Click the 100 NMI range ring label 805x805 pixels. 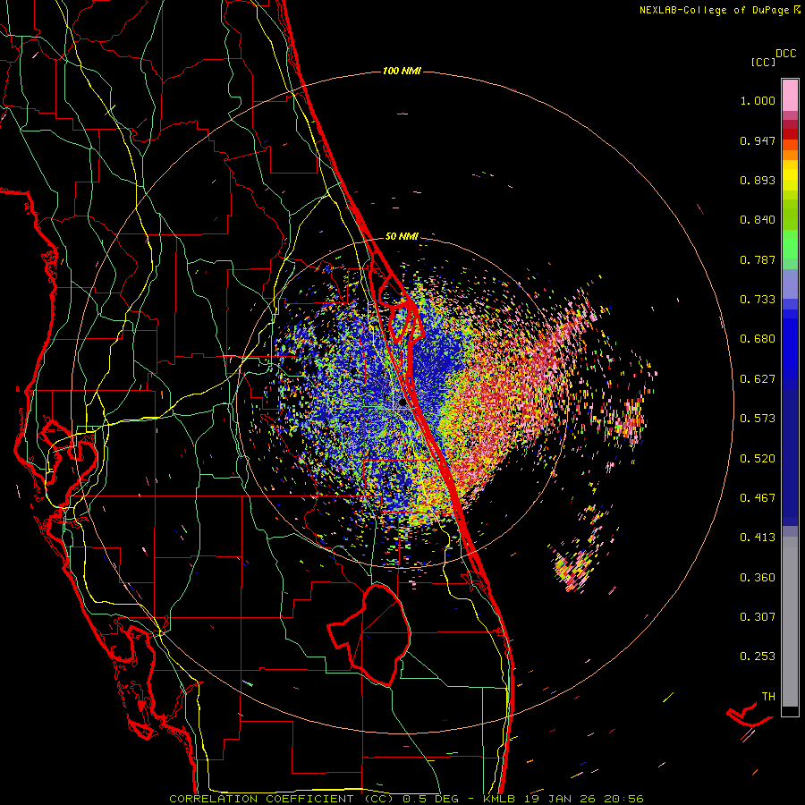click(402, 71)
